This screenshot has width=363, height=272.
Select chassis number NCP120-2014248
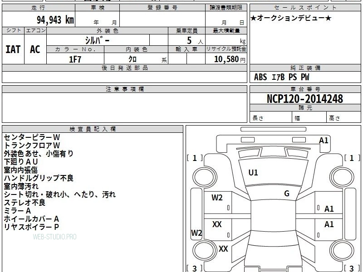point(305,99)
